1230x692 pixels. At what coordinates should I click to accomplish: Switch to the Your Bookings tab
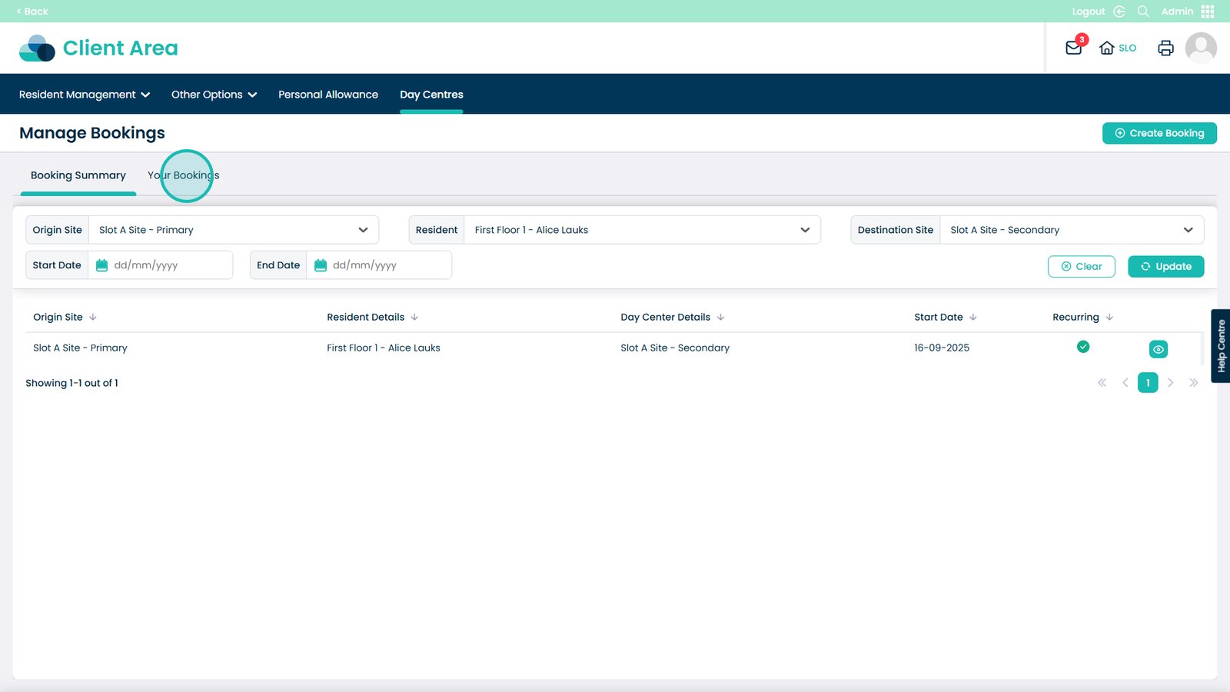point(184,175)
